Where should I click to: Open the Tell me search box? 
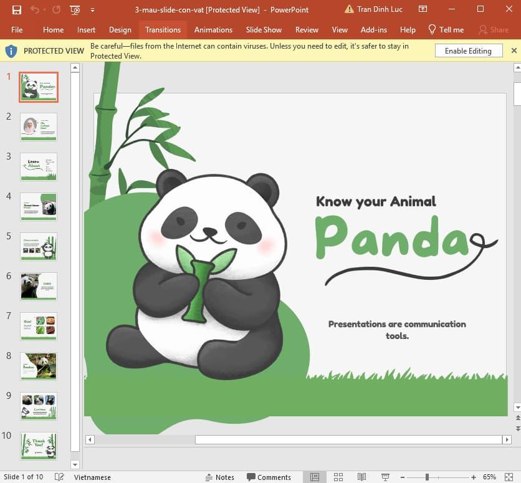pos(446,29)
